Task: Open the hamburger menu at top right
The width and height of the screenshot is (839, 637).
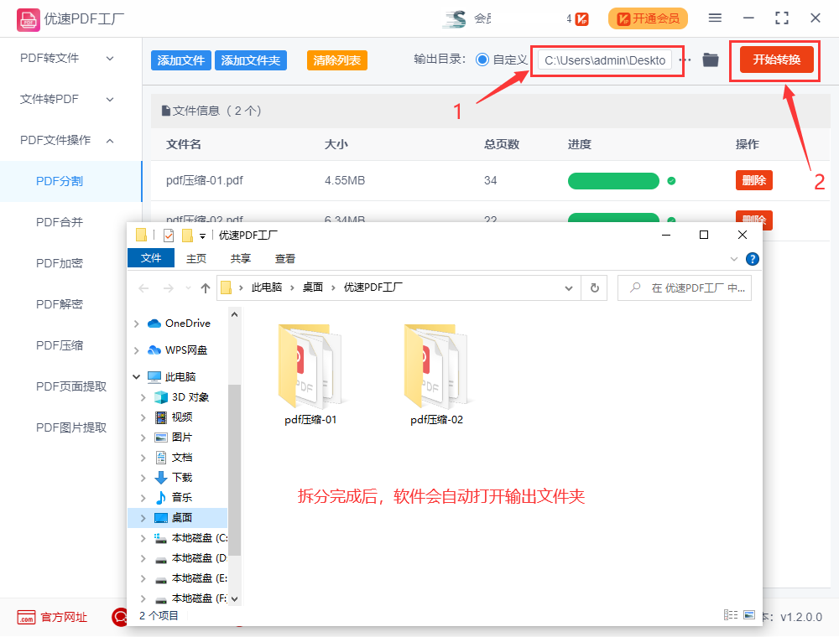Action: click(x=716, y=18)
